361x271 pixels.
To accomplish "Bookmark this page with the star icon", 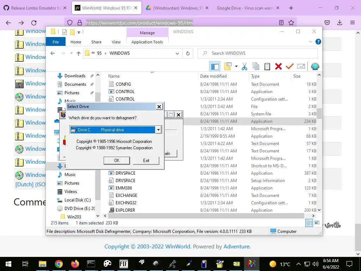I will (x=291, y=23).
